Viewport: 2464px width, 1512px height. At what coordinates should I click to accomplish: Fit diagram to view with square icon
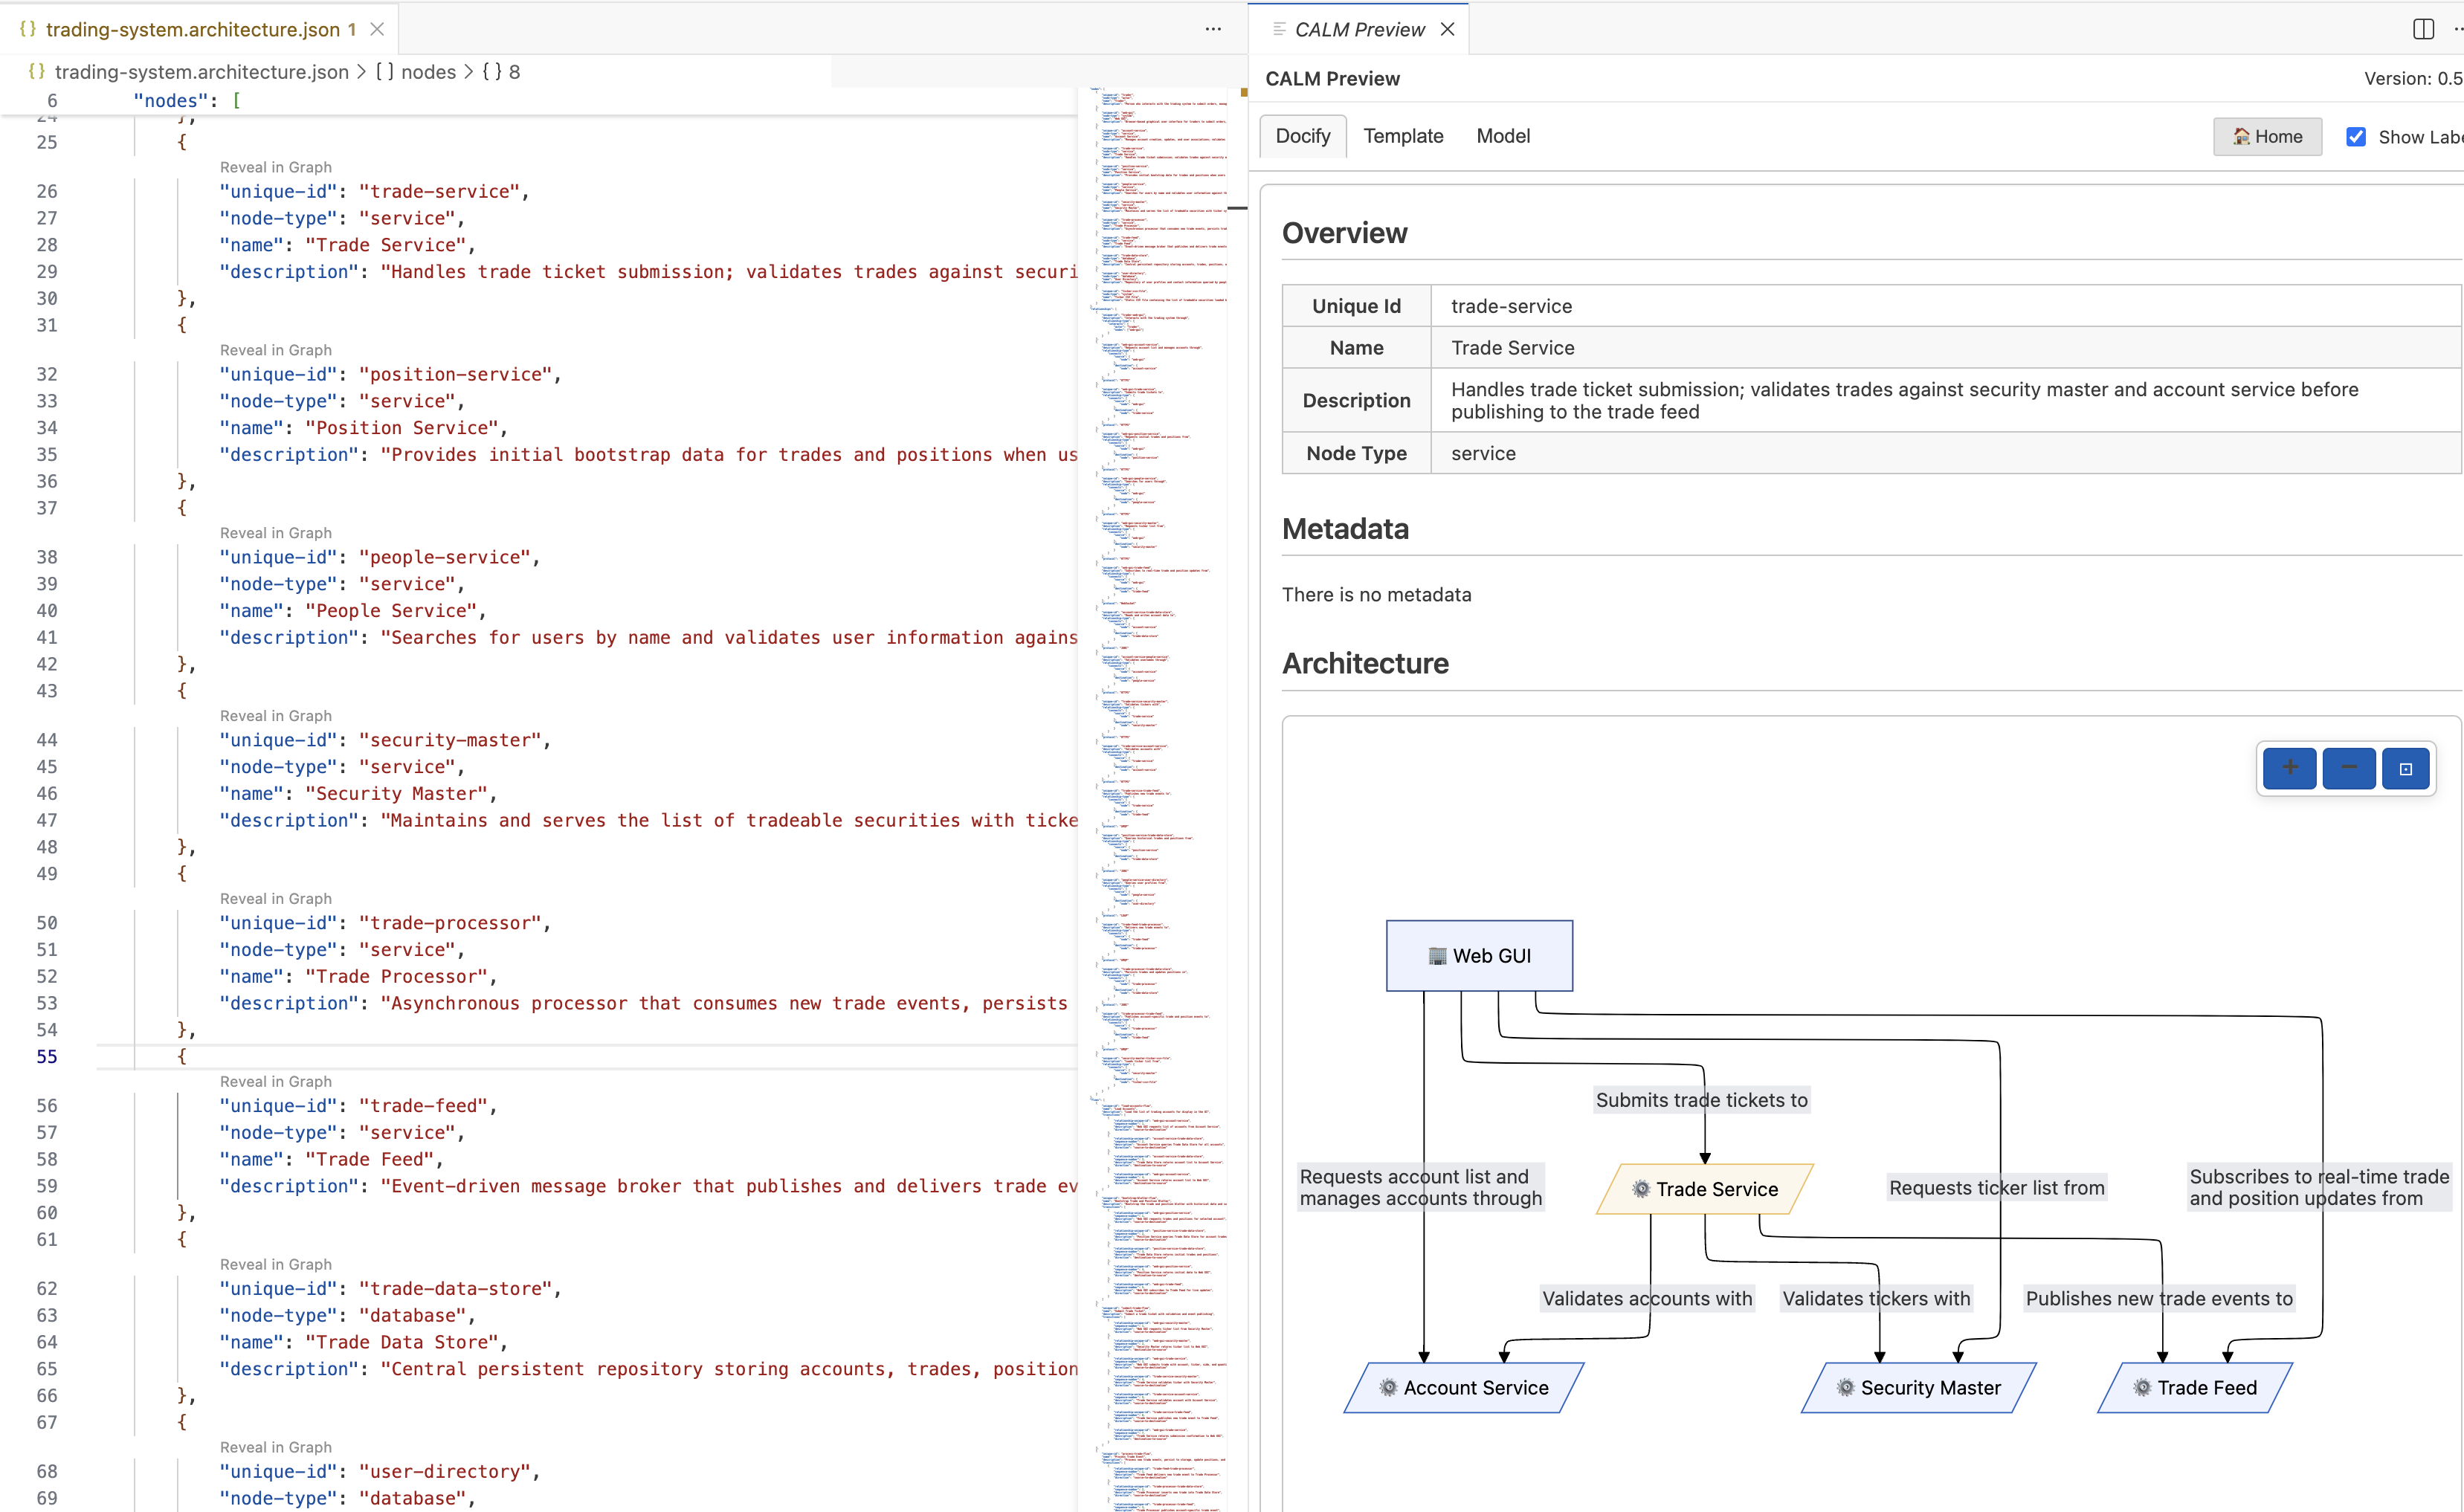tap(2405, 768)
